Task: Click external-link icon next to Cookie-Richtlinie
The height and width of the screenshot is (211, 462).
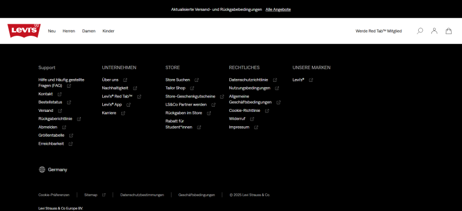Action: pyautogui.click(x=267, y=111)
